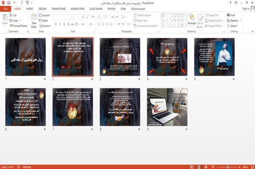The image size is (255, 169).
Task: Click the Redo icon in title bar
Action: 22,3
